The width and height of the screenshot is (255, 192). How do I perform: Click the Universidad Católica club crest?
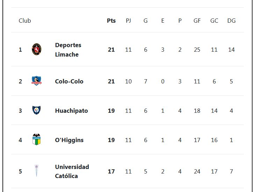(x=36, y=171)
